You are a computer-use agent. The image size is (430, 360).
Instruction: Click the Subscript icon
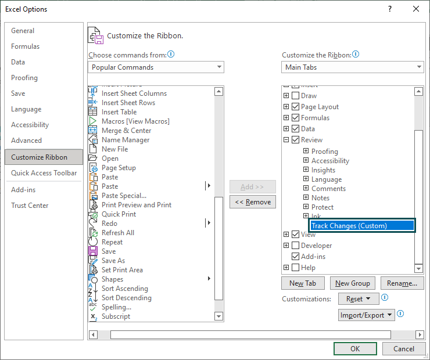point(93,316)
